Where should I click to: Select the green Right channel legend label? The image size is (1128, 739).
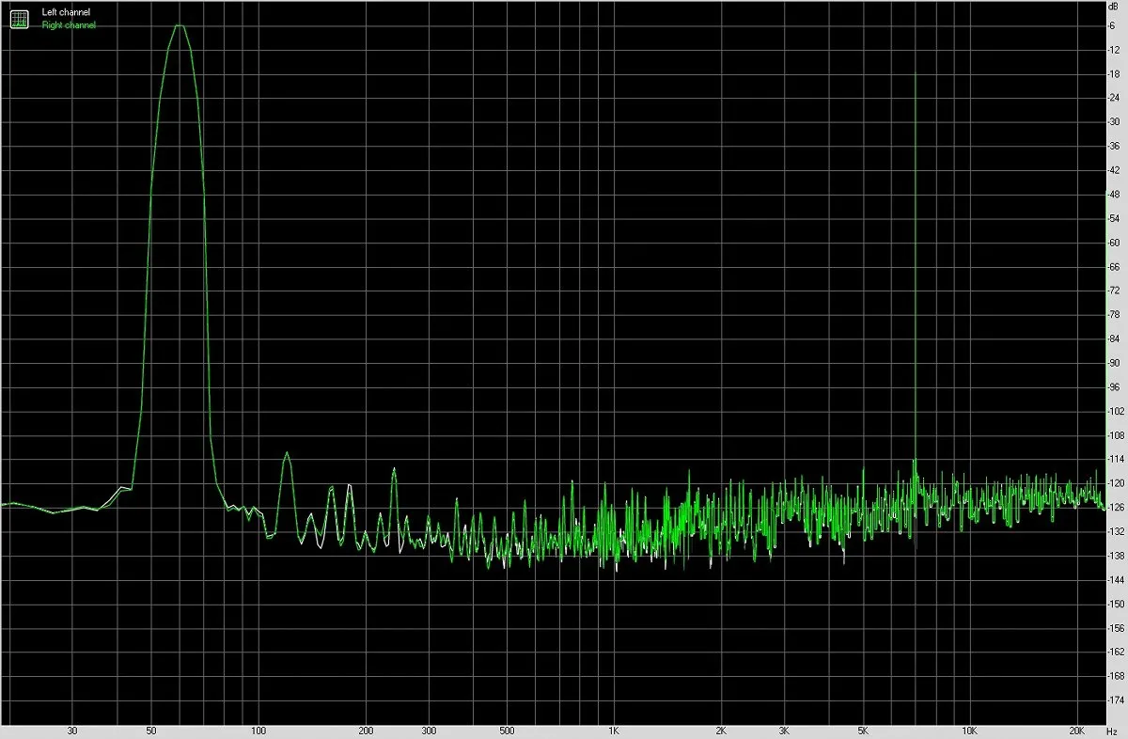coord(69,25)
